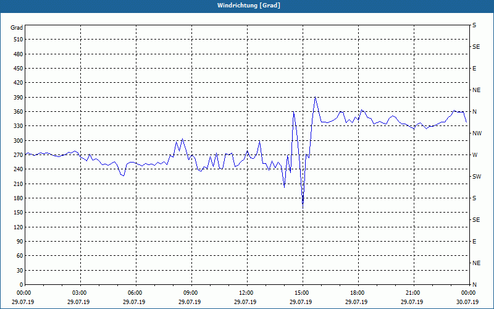The image size is (494, 309).
Task: Click the 210 y-axis label
Action: tap(18, 184)
